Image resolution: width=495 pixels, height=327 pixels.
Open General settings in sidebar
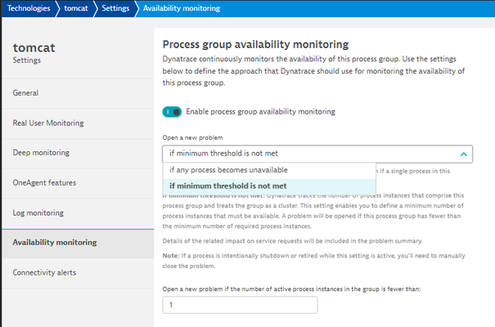(25, 93)
